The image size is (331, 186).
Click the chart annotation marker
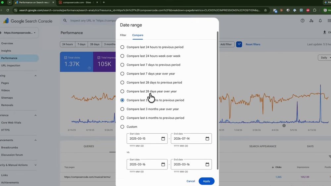pos(284,125)
